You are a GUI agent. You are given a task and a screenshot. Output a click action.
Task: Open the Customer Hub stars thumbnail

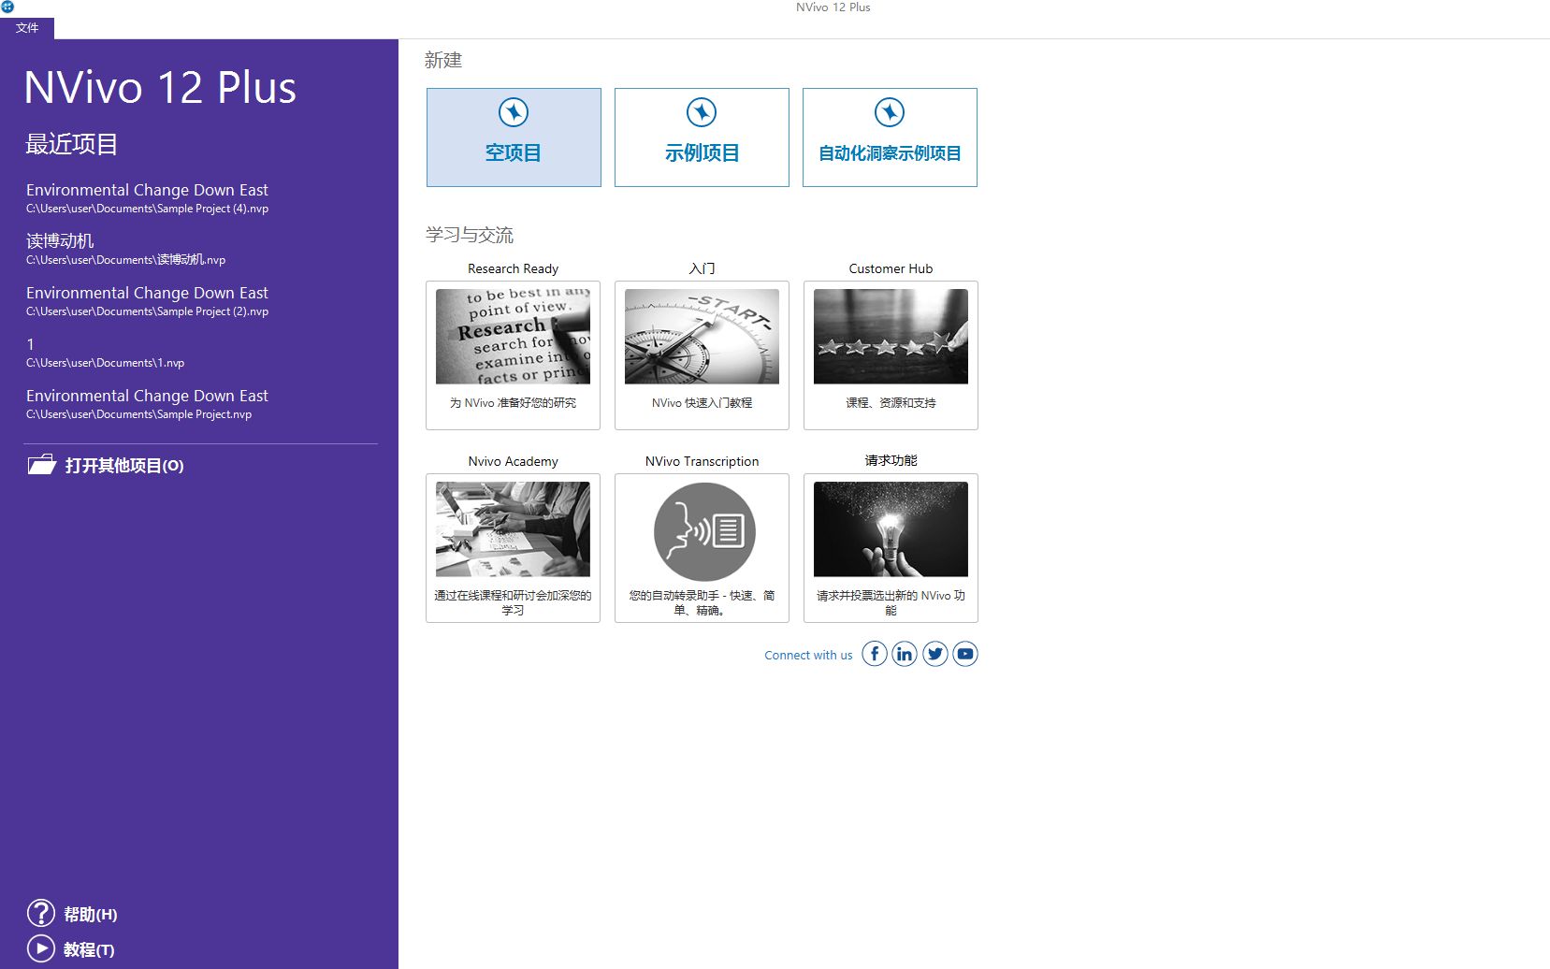click(891, 337)
